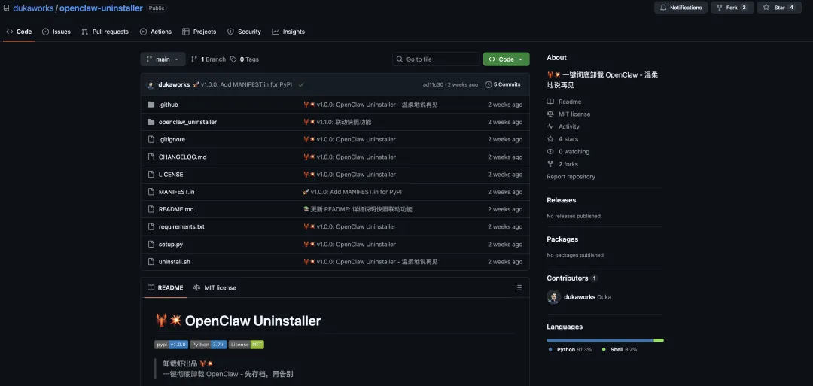Open the README outline list icon

pyautogui.click(x=519, y=287)
